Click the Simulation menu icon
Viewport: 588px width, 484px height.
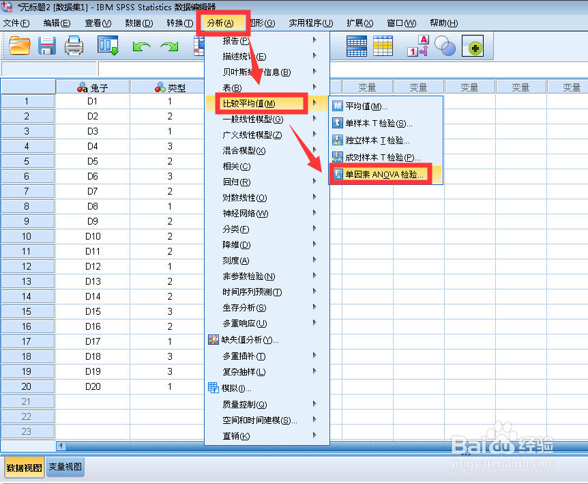click(214, 388)
